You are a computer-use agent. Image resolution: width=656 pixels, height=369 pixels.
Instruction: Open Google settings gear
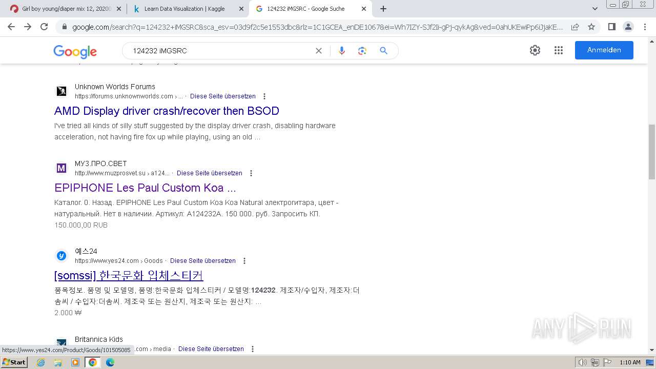535,50
